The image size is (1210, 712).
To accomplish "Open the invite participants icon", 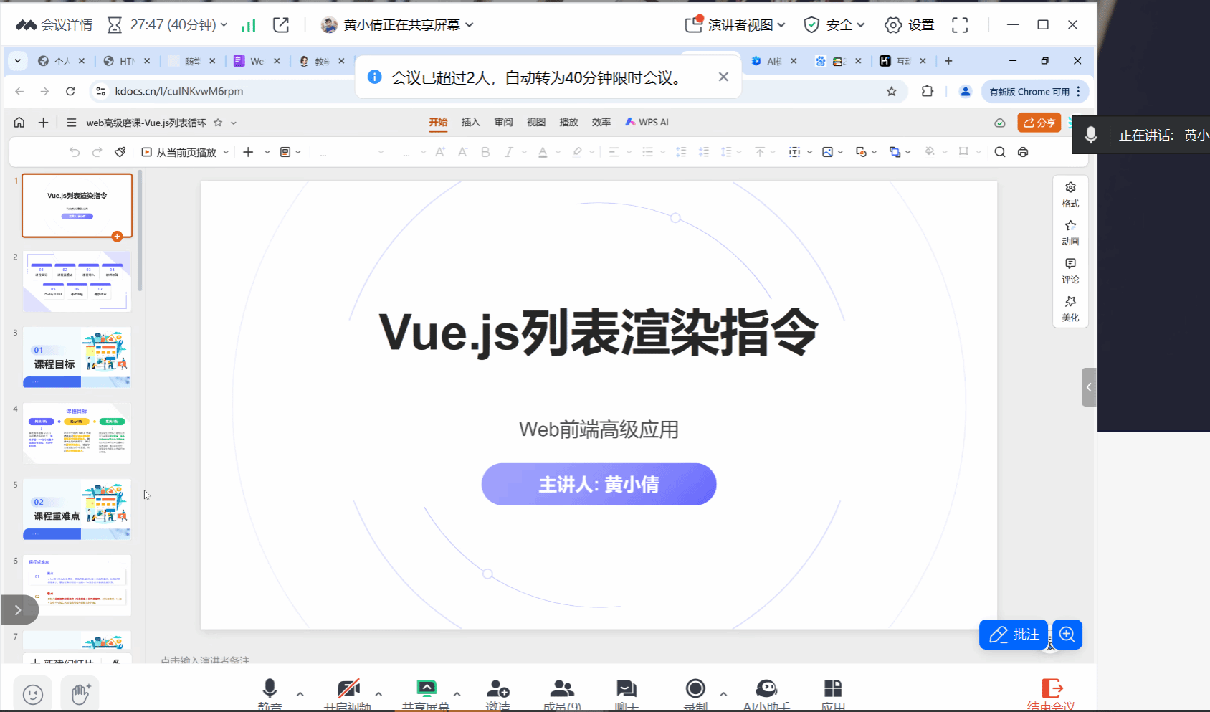I will point(497,690).
